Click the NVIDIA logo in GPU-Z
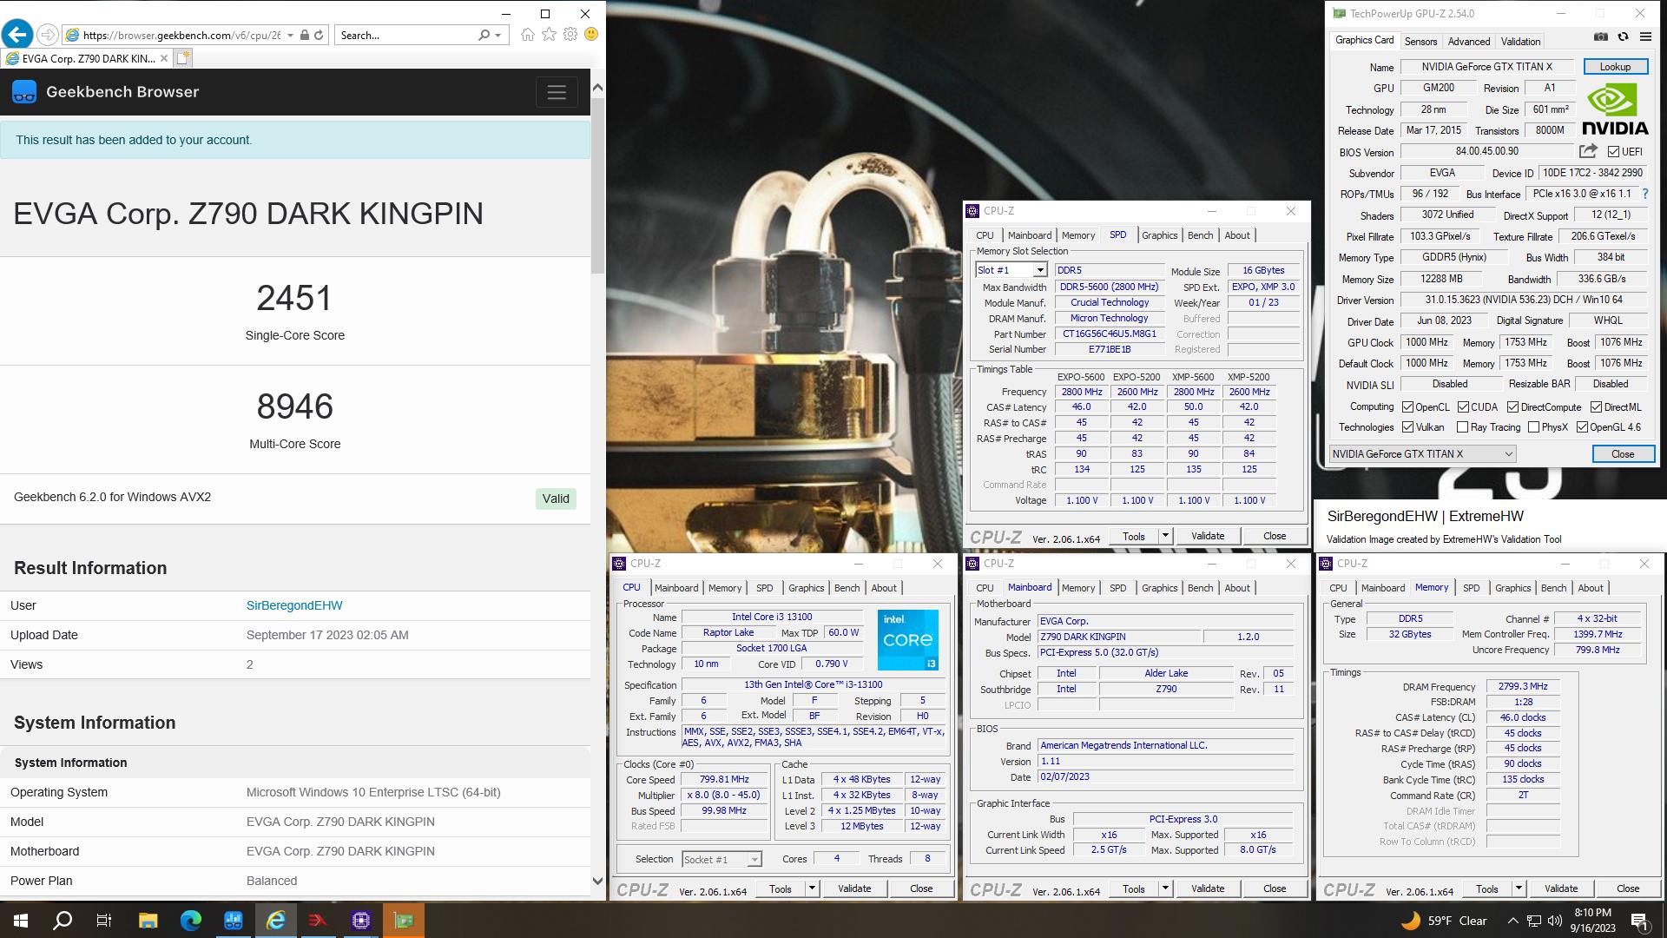The width and height of the screenshot is (1667, 938). 1615,109
